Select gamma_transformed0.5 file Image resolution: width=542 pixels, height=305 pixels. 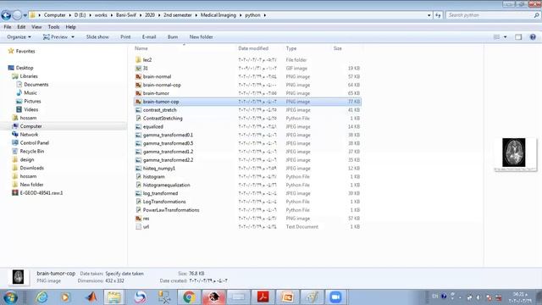(168, 143)
